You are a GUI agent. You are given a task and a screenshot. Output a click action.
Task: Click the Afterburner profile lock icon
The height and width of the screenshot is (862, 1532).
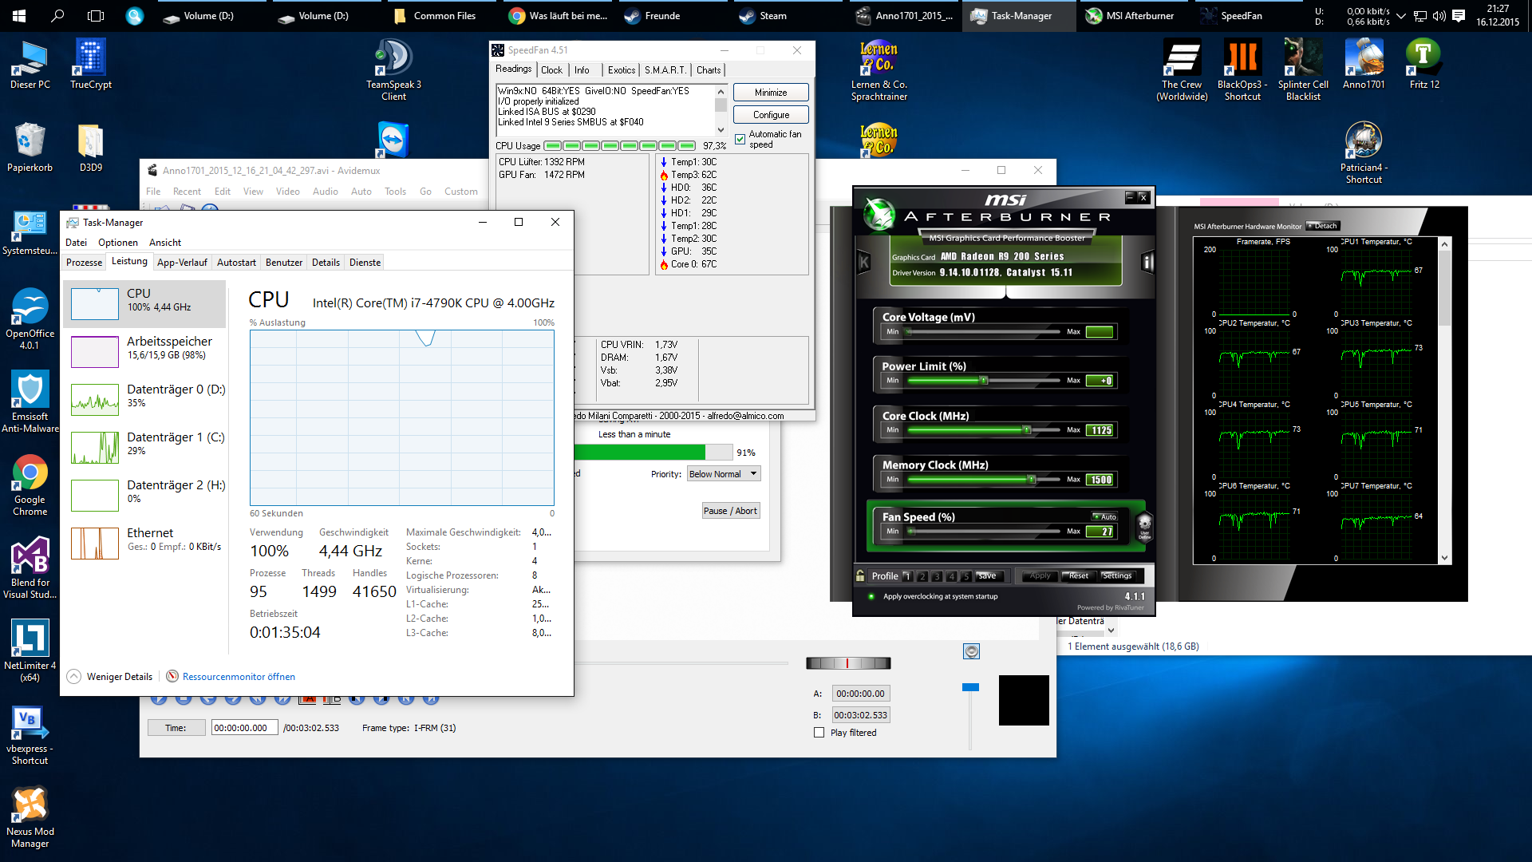point(860,575)
